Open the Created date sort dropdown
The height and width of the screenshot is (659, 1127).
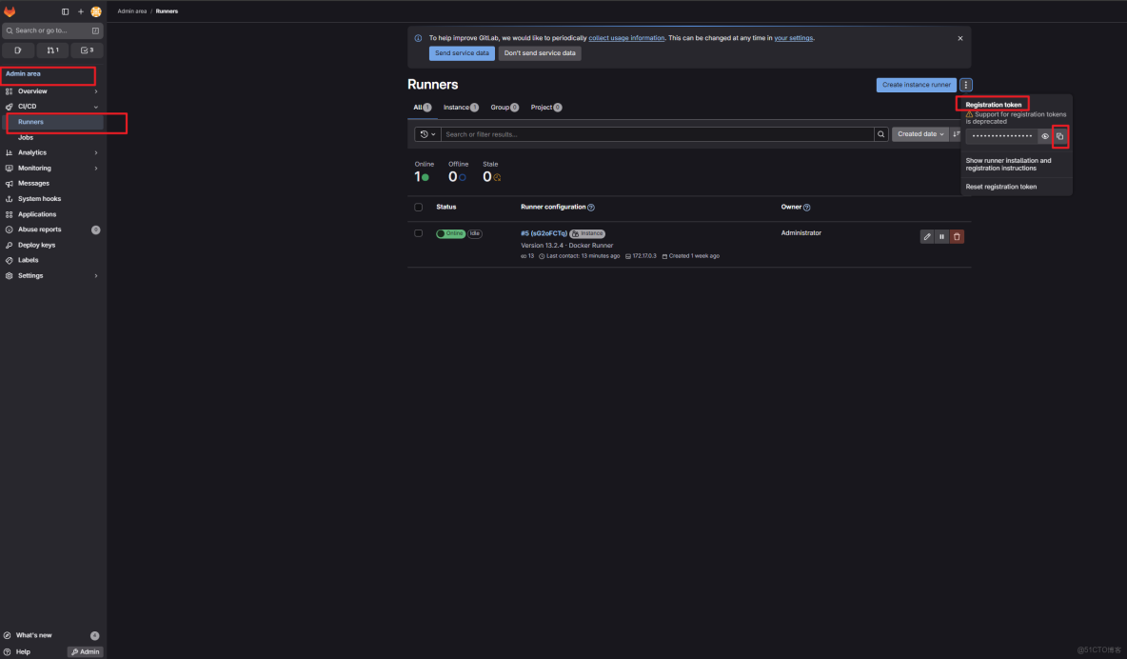tap(919, 134)
